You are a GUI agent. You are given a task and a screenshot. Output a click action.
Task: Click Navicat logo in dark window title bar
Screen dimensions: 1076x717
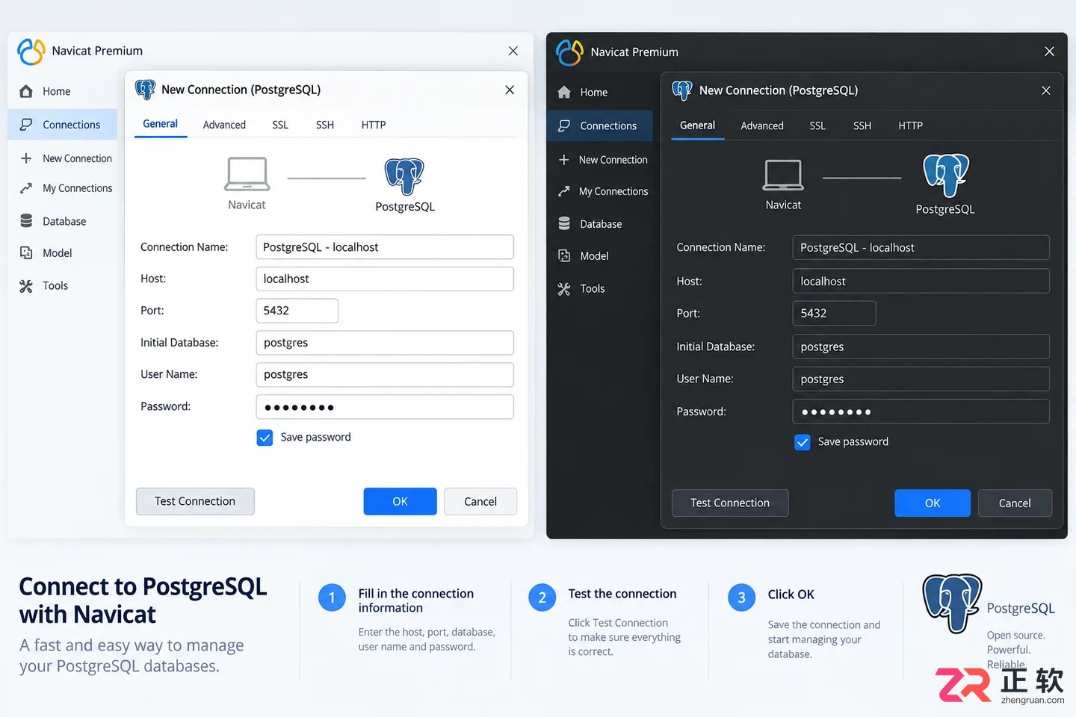click(569, 52)
